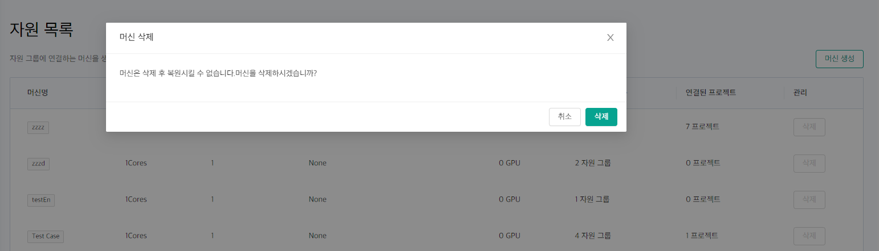Open the 1 프로젝트 entry
Viewport: 879px width, 251px height.
click(702, 235)
